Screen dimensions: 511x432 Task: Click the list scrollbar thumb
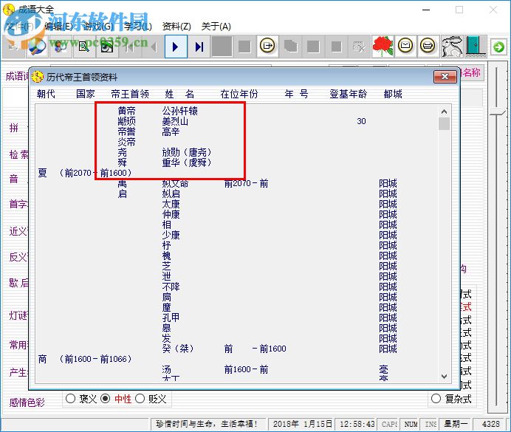[x=444, y=124]
